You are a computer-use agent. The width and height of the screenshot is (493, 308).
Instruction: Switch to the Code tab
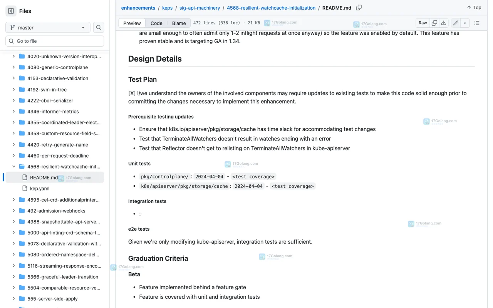[x=156, y=23]
